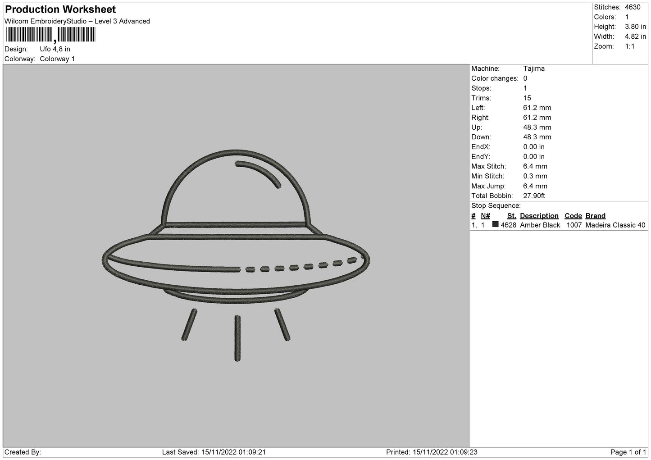The height and width of the screenshot is (460, 651).
Task: Click the 'Colorway 1' value
Action: (x=57, y=59)
